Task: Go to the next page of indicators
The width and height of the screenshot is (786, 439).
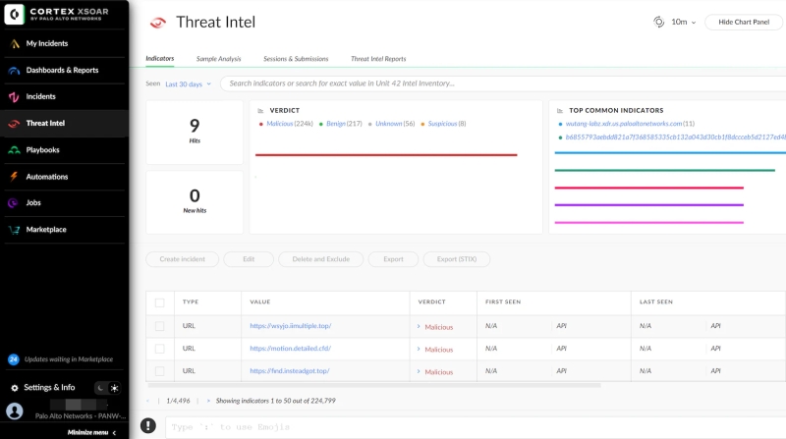Action: pyautogui.click(x=208, y=401)
